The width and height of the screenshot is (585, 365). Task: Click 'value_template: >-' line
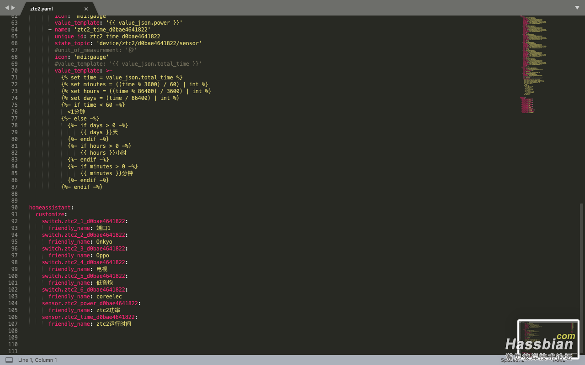point(84,71)
